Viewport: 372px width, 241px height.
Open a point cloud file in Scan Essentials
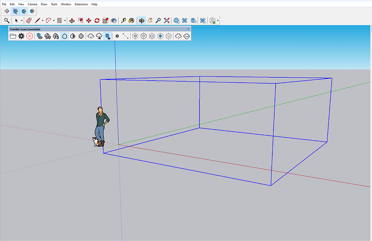[x=13, y=36]
